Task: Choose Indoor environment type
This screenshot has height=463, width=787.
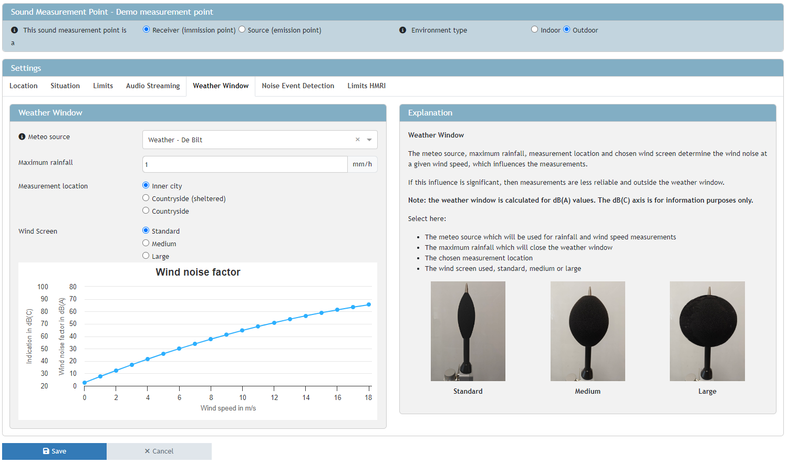Action: click(534, 30)
